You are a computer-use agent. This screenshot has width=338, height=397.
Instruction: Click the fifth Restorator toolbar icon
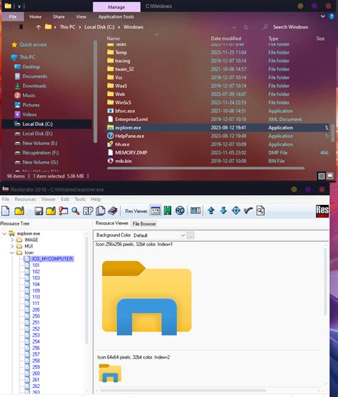[63, 211]
